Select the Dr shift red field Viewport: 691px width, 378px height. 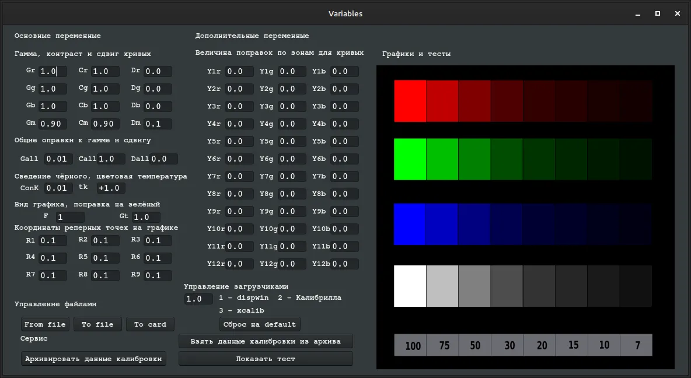pyautogui.click(x=158, y=71)
